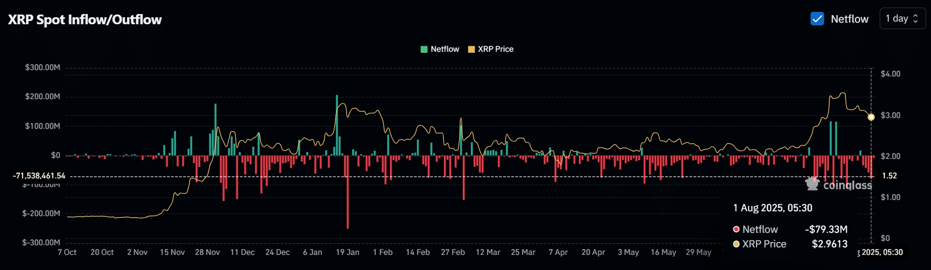Click the 7 Apr date on x-axis

click(x=558, y=252)
